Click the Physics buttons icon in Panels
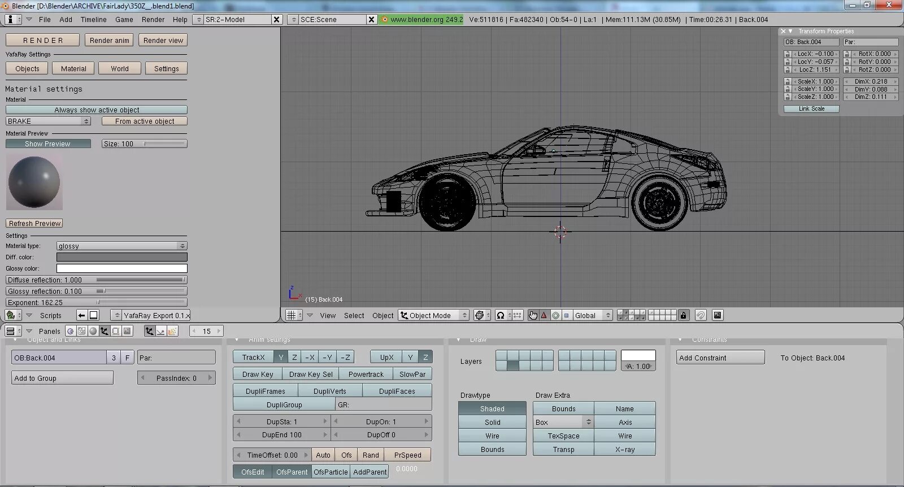The height and width of the screenshot is (487, 904). point(161,331)
